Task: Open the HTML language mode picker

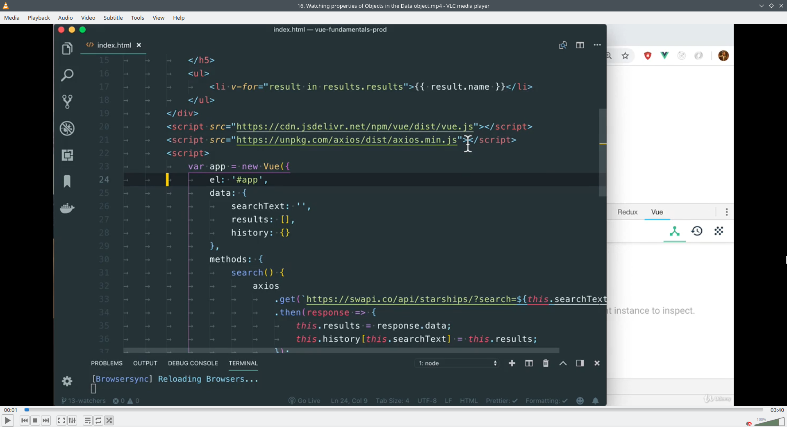Action: 469,401
